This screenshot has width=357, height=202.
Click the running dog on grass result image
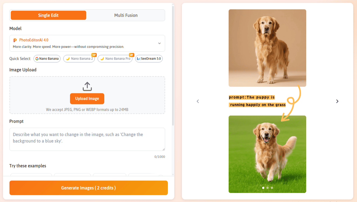click(x=267, y=151)
